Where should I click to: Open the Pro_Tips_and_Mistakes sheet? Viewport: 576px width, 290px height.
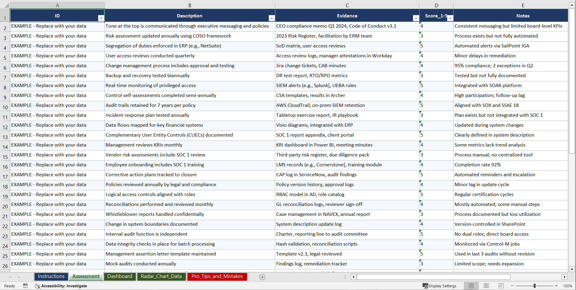coord(217,276)
